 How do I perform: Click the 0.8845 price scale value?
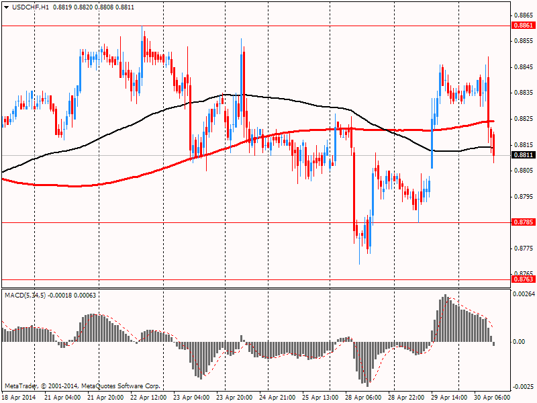point(524,66)
